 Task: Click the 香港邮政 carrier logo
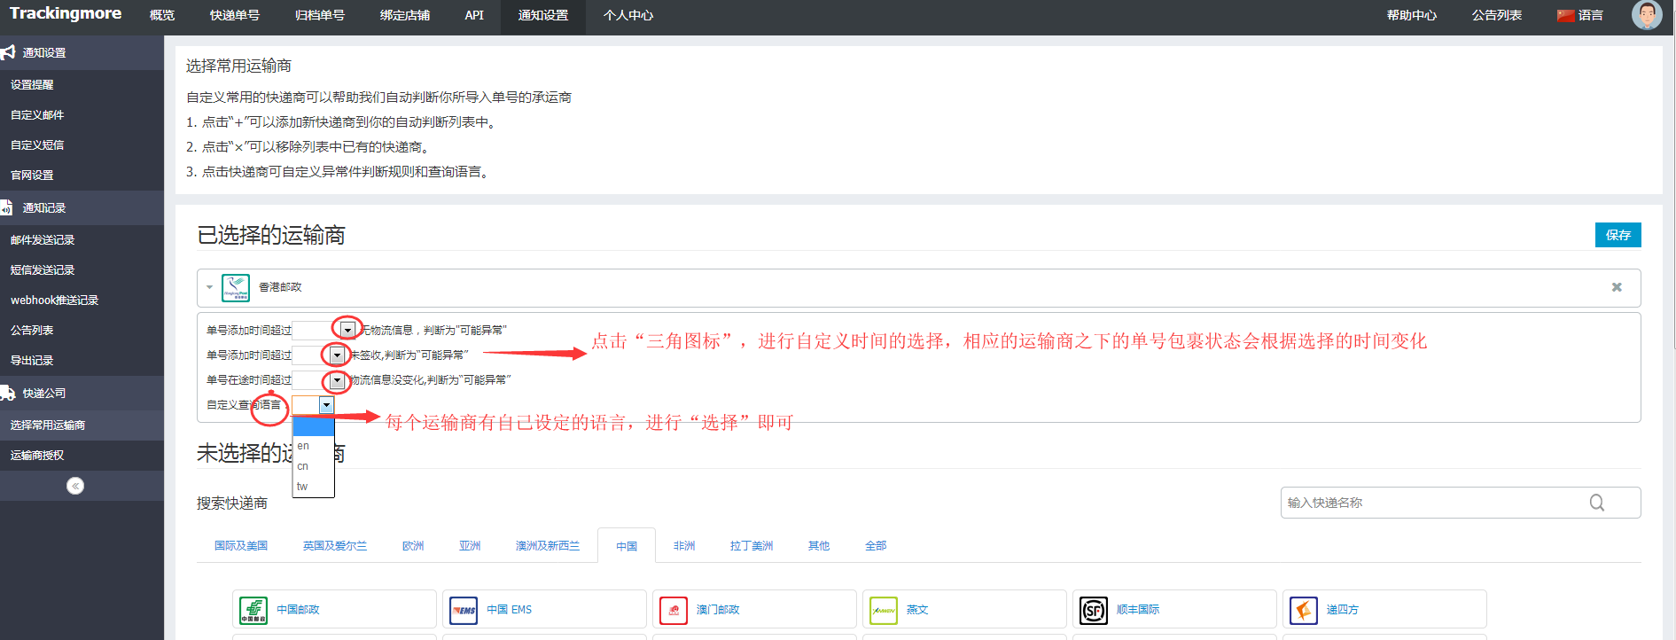(236, 288)
